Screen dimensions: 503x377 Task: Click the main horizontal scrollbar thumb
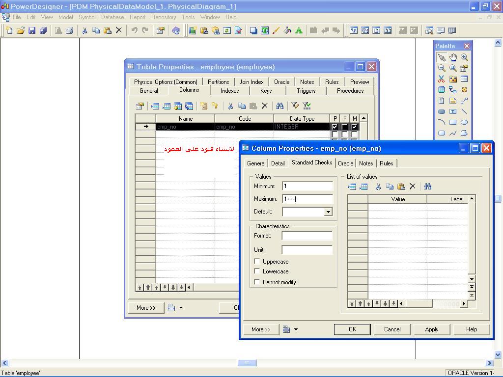point(247,363)
